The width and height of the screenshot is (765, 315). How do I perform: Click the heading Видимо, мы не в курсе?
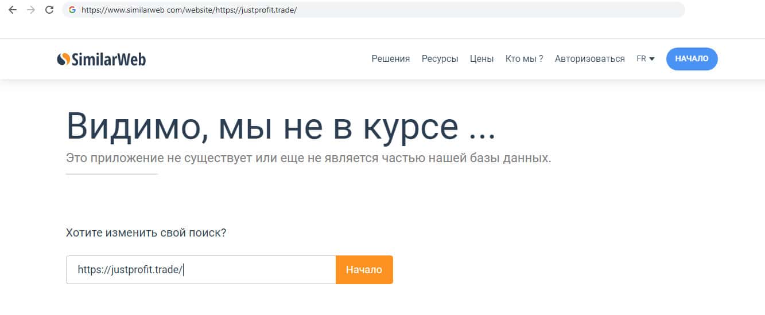pos(280,127)
